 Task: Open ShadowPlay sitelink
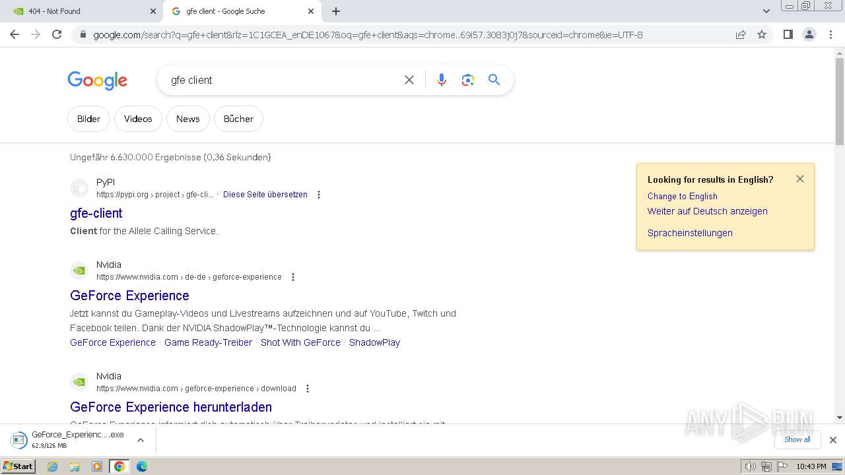click(x=374, y=342)
